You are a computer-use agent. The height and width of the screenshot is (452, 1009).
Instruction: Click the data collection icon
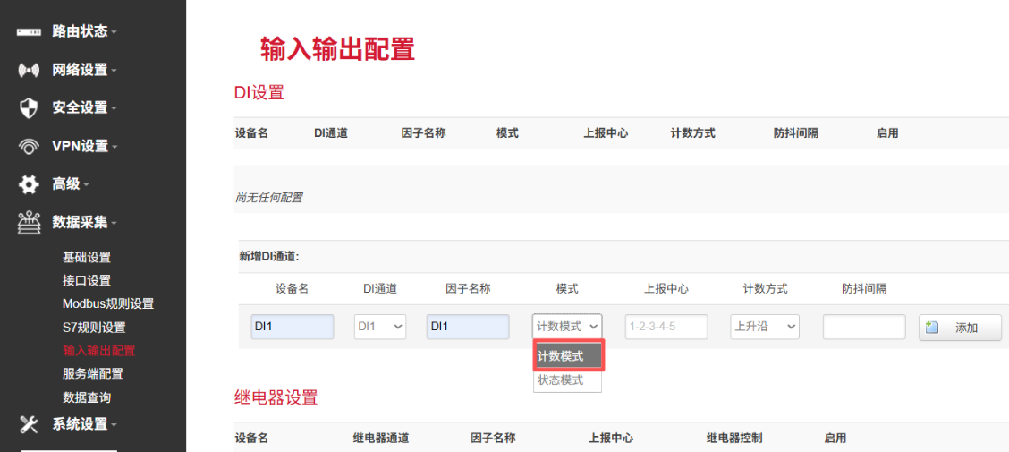click(x=29, y=223)
